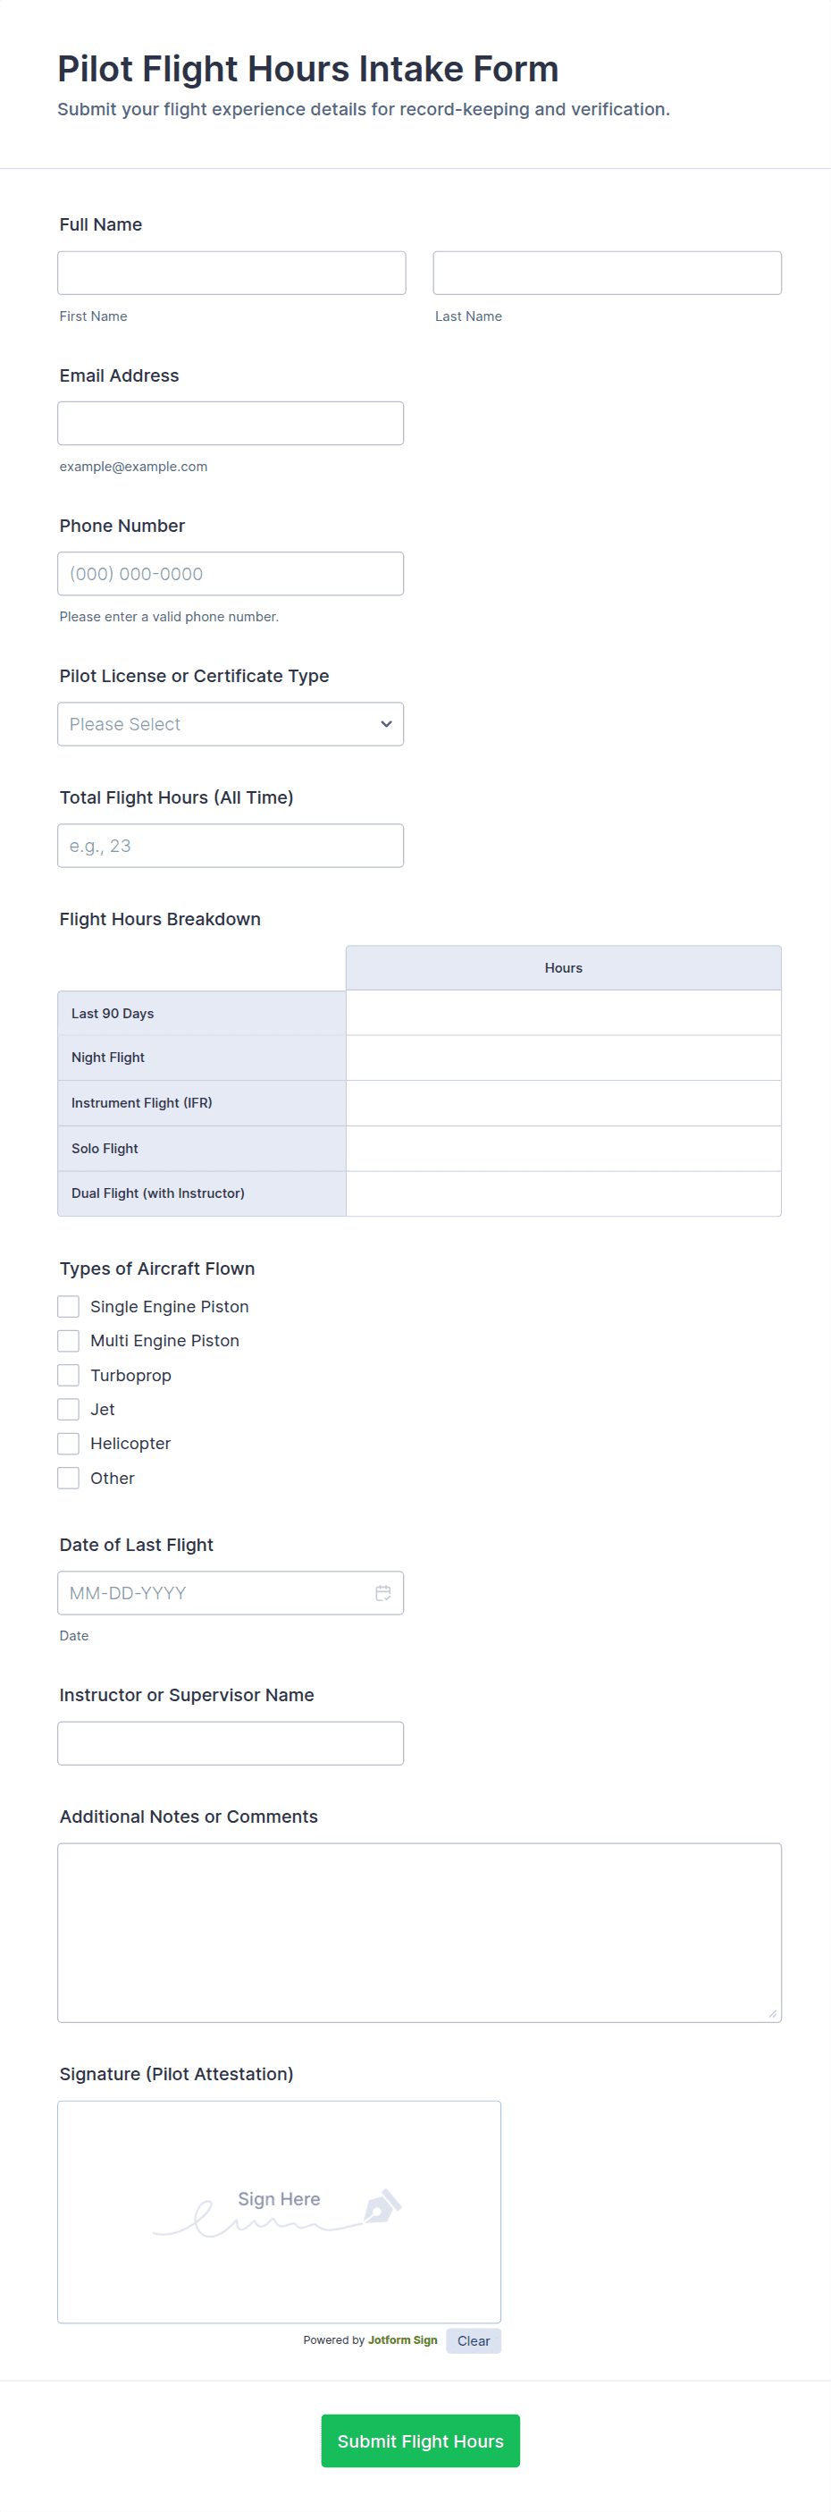Click the First Name input field
831x2512 pixels.
[x=231, y=273]
